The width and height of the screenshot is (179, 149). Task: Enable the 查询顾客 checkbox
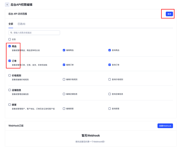pyautogui.click(x=110, y=109)
